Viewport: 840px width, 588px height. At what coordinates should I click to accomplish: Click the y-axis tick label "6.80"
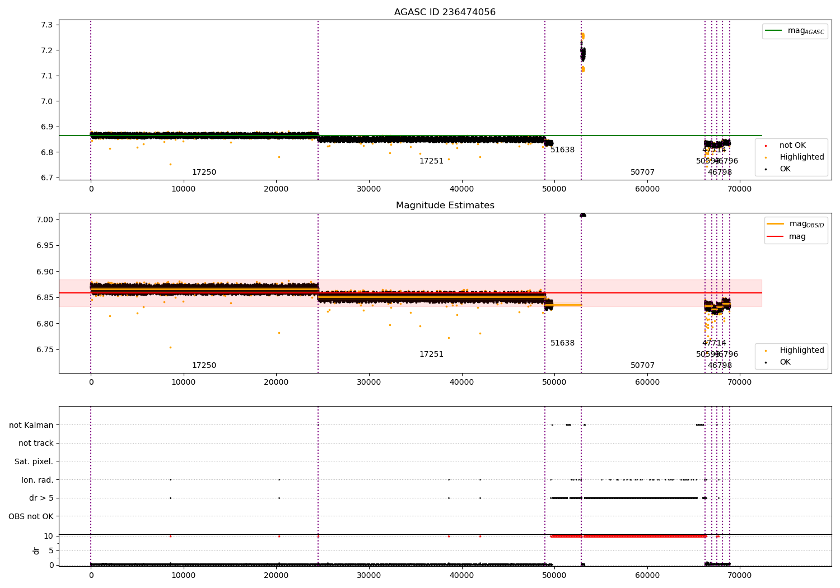point(45,324)
